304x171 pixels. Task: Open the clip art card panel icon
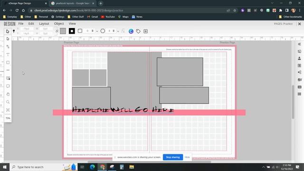(299, 87)
